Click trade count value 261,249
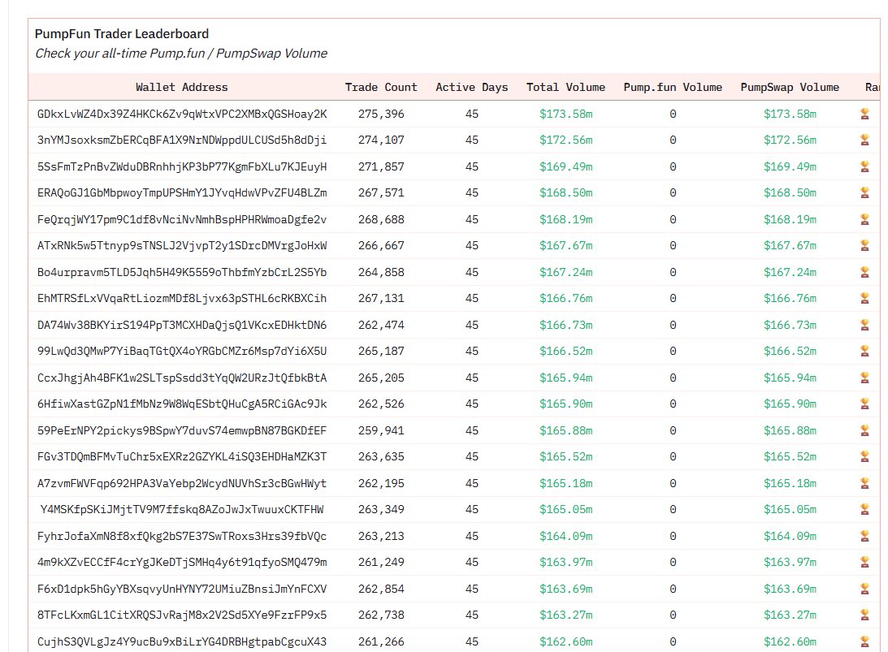The height and width of the screenshot is (652, 888). [381, 561]
